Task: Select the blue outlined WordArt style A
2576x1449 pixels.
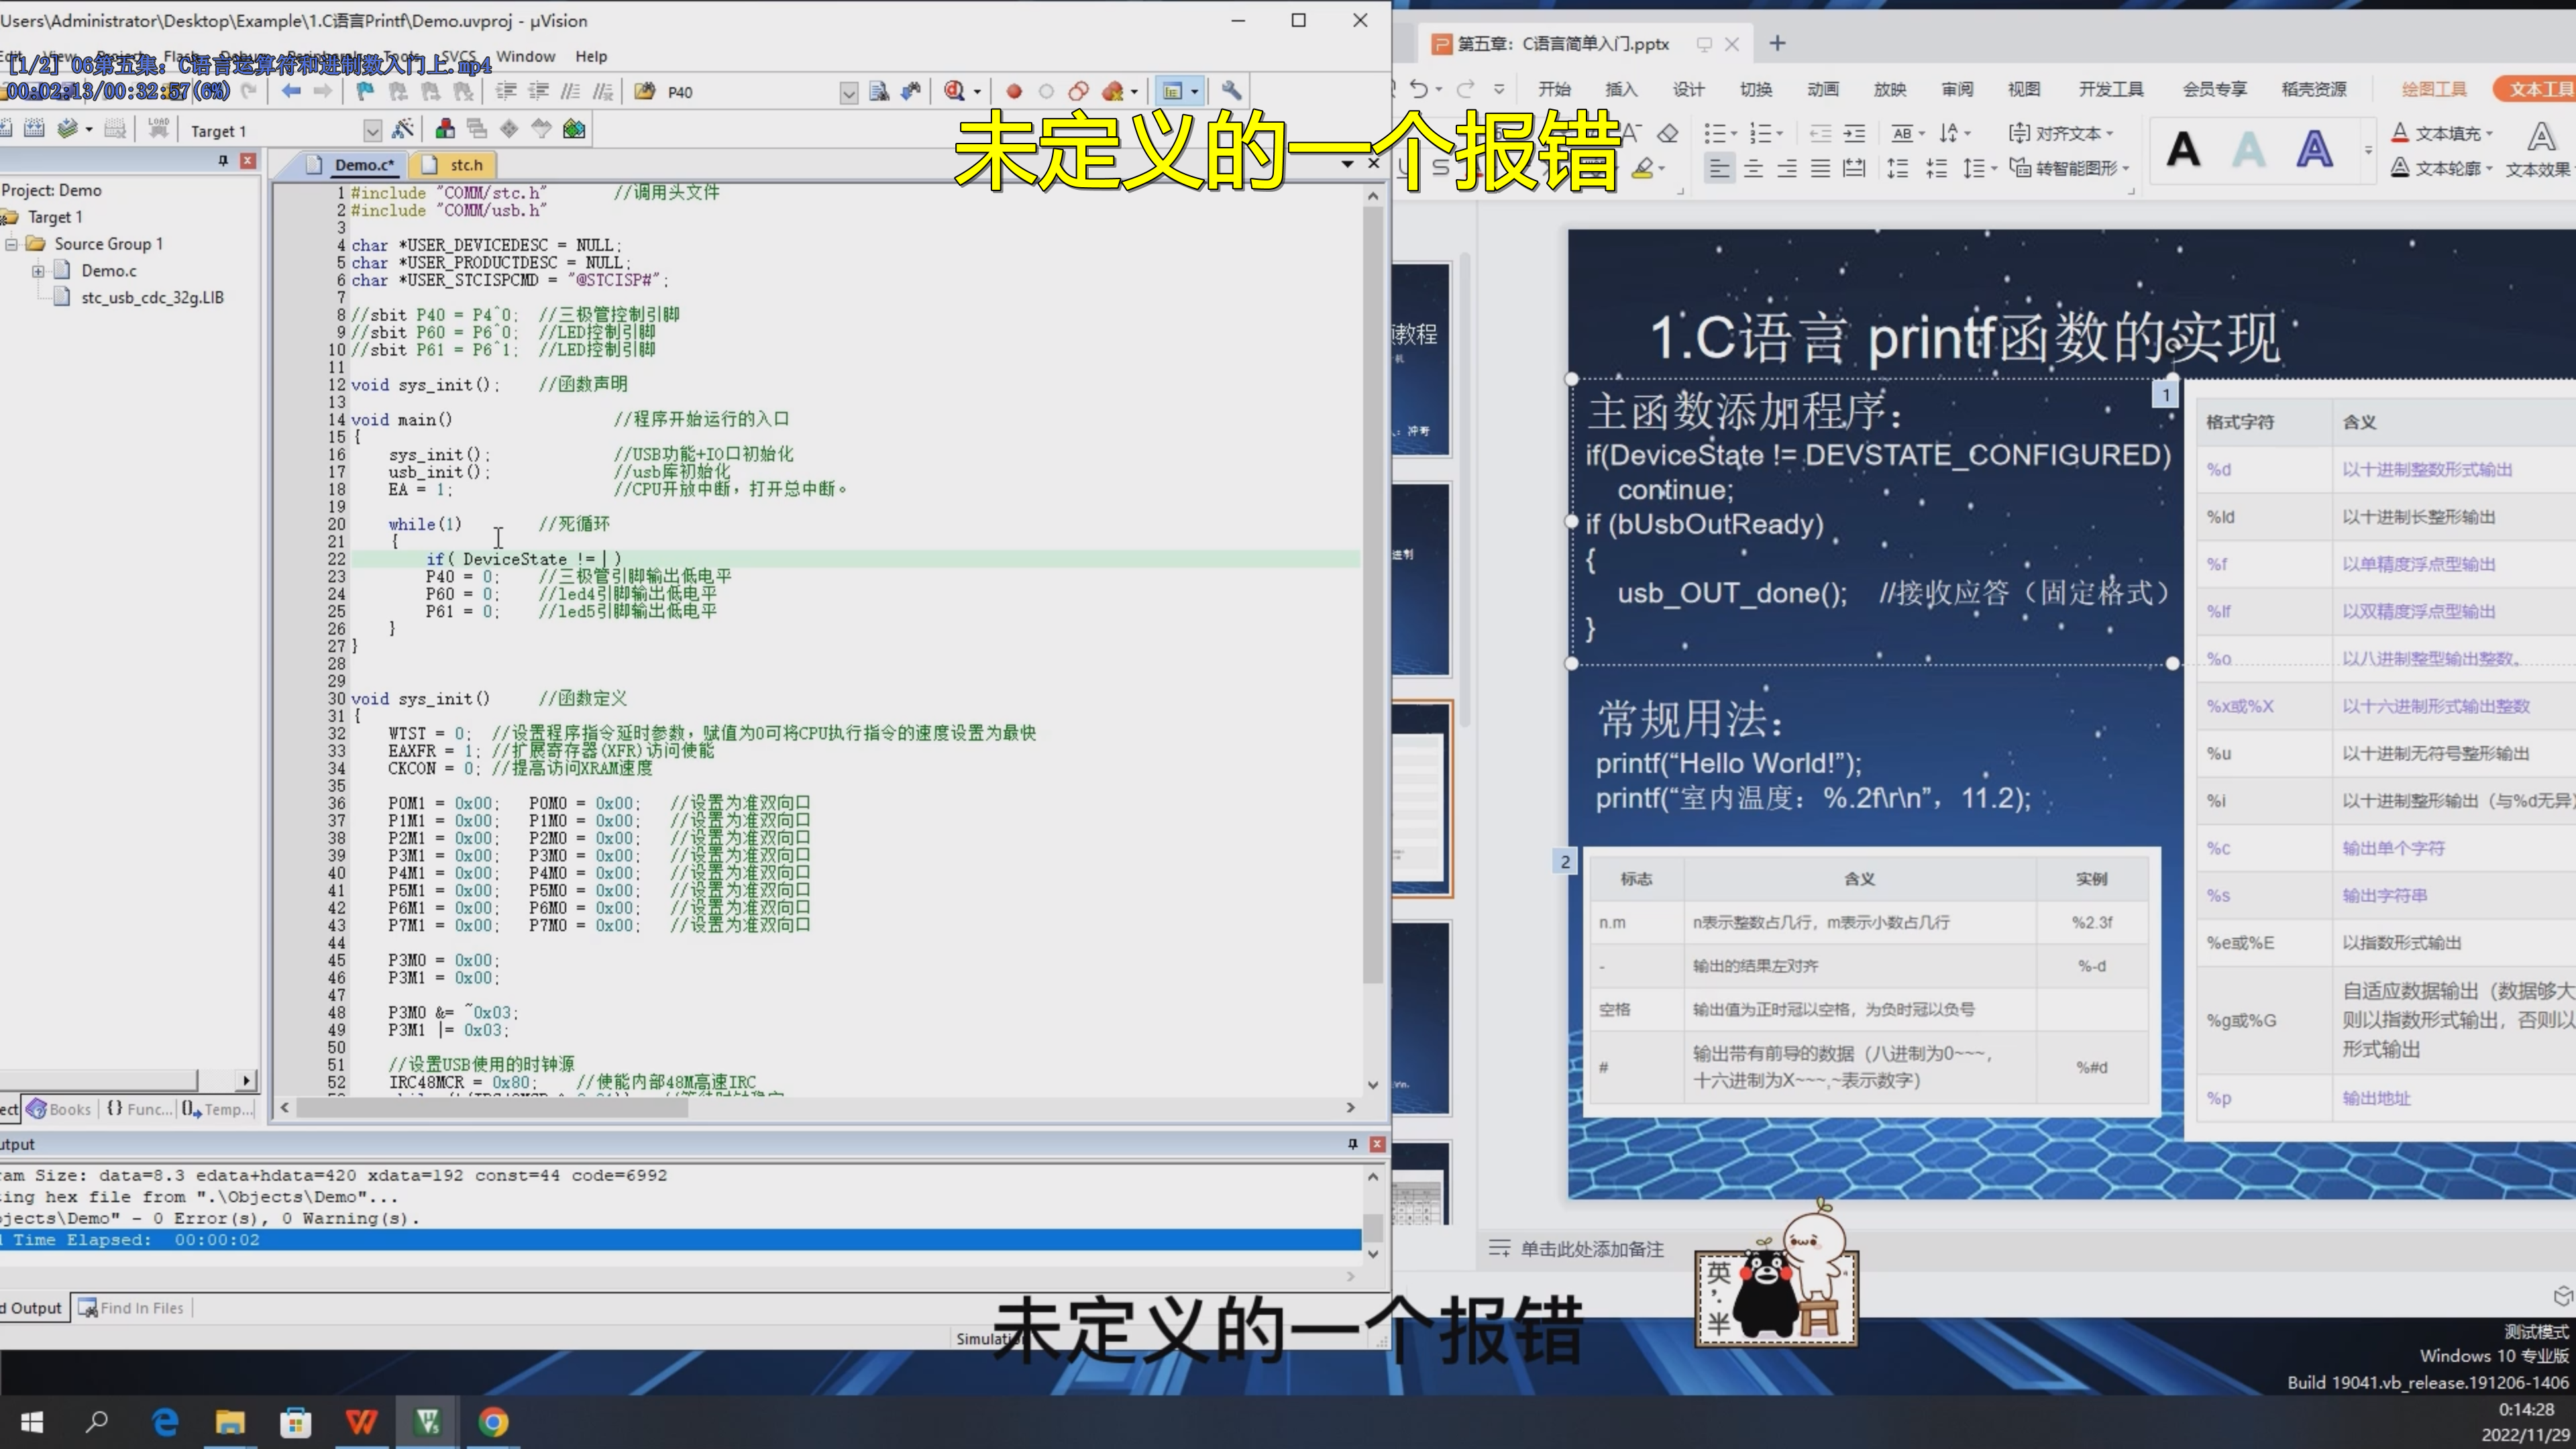Action: pos(2314,150)
